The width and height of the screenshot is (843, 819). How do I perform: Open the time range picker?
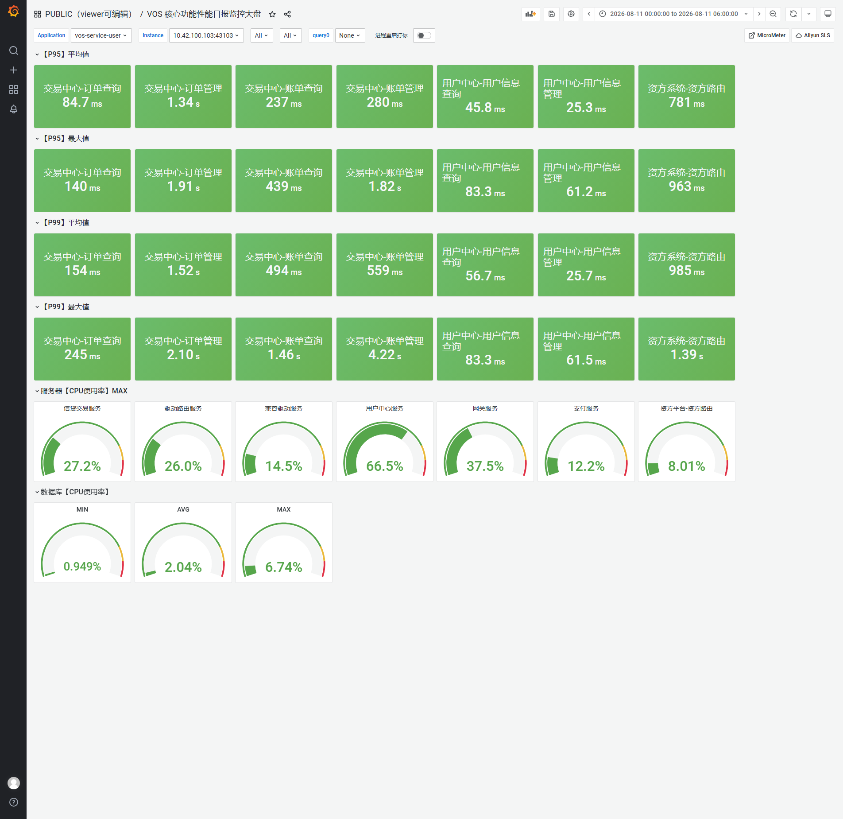pos(674,14)
